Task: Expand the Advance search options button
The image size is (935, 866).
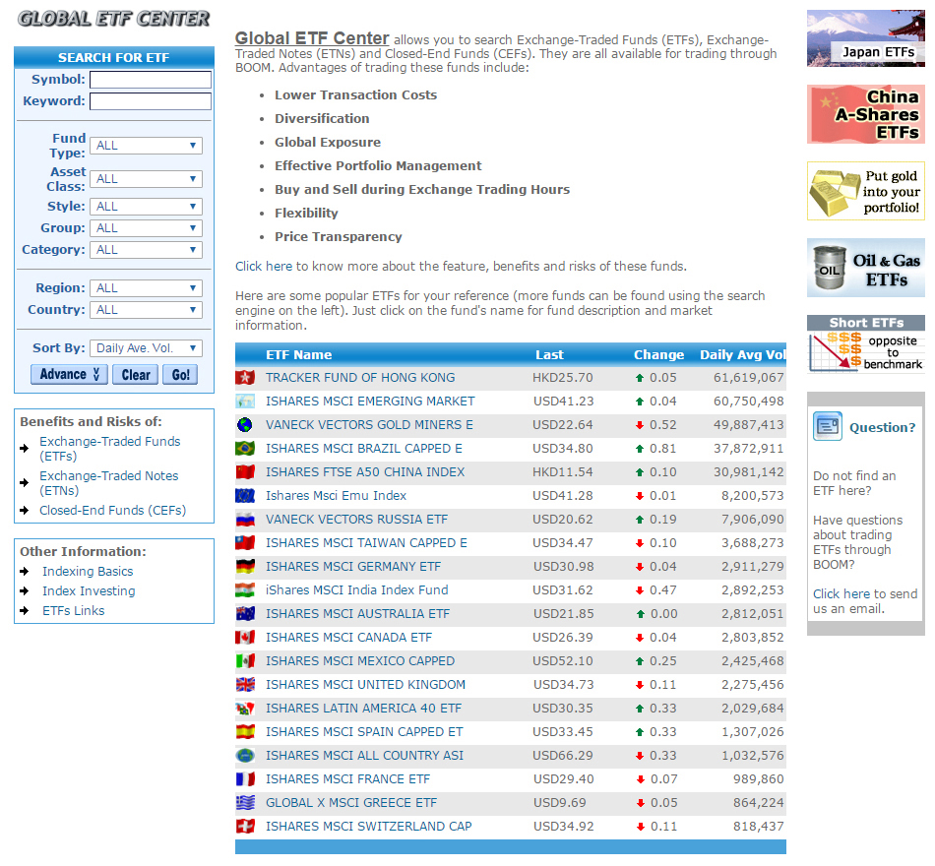Action: (x=69, y=375)
